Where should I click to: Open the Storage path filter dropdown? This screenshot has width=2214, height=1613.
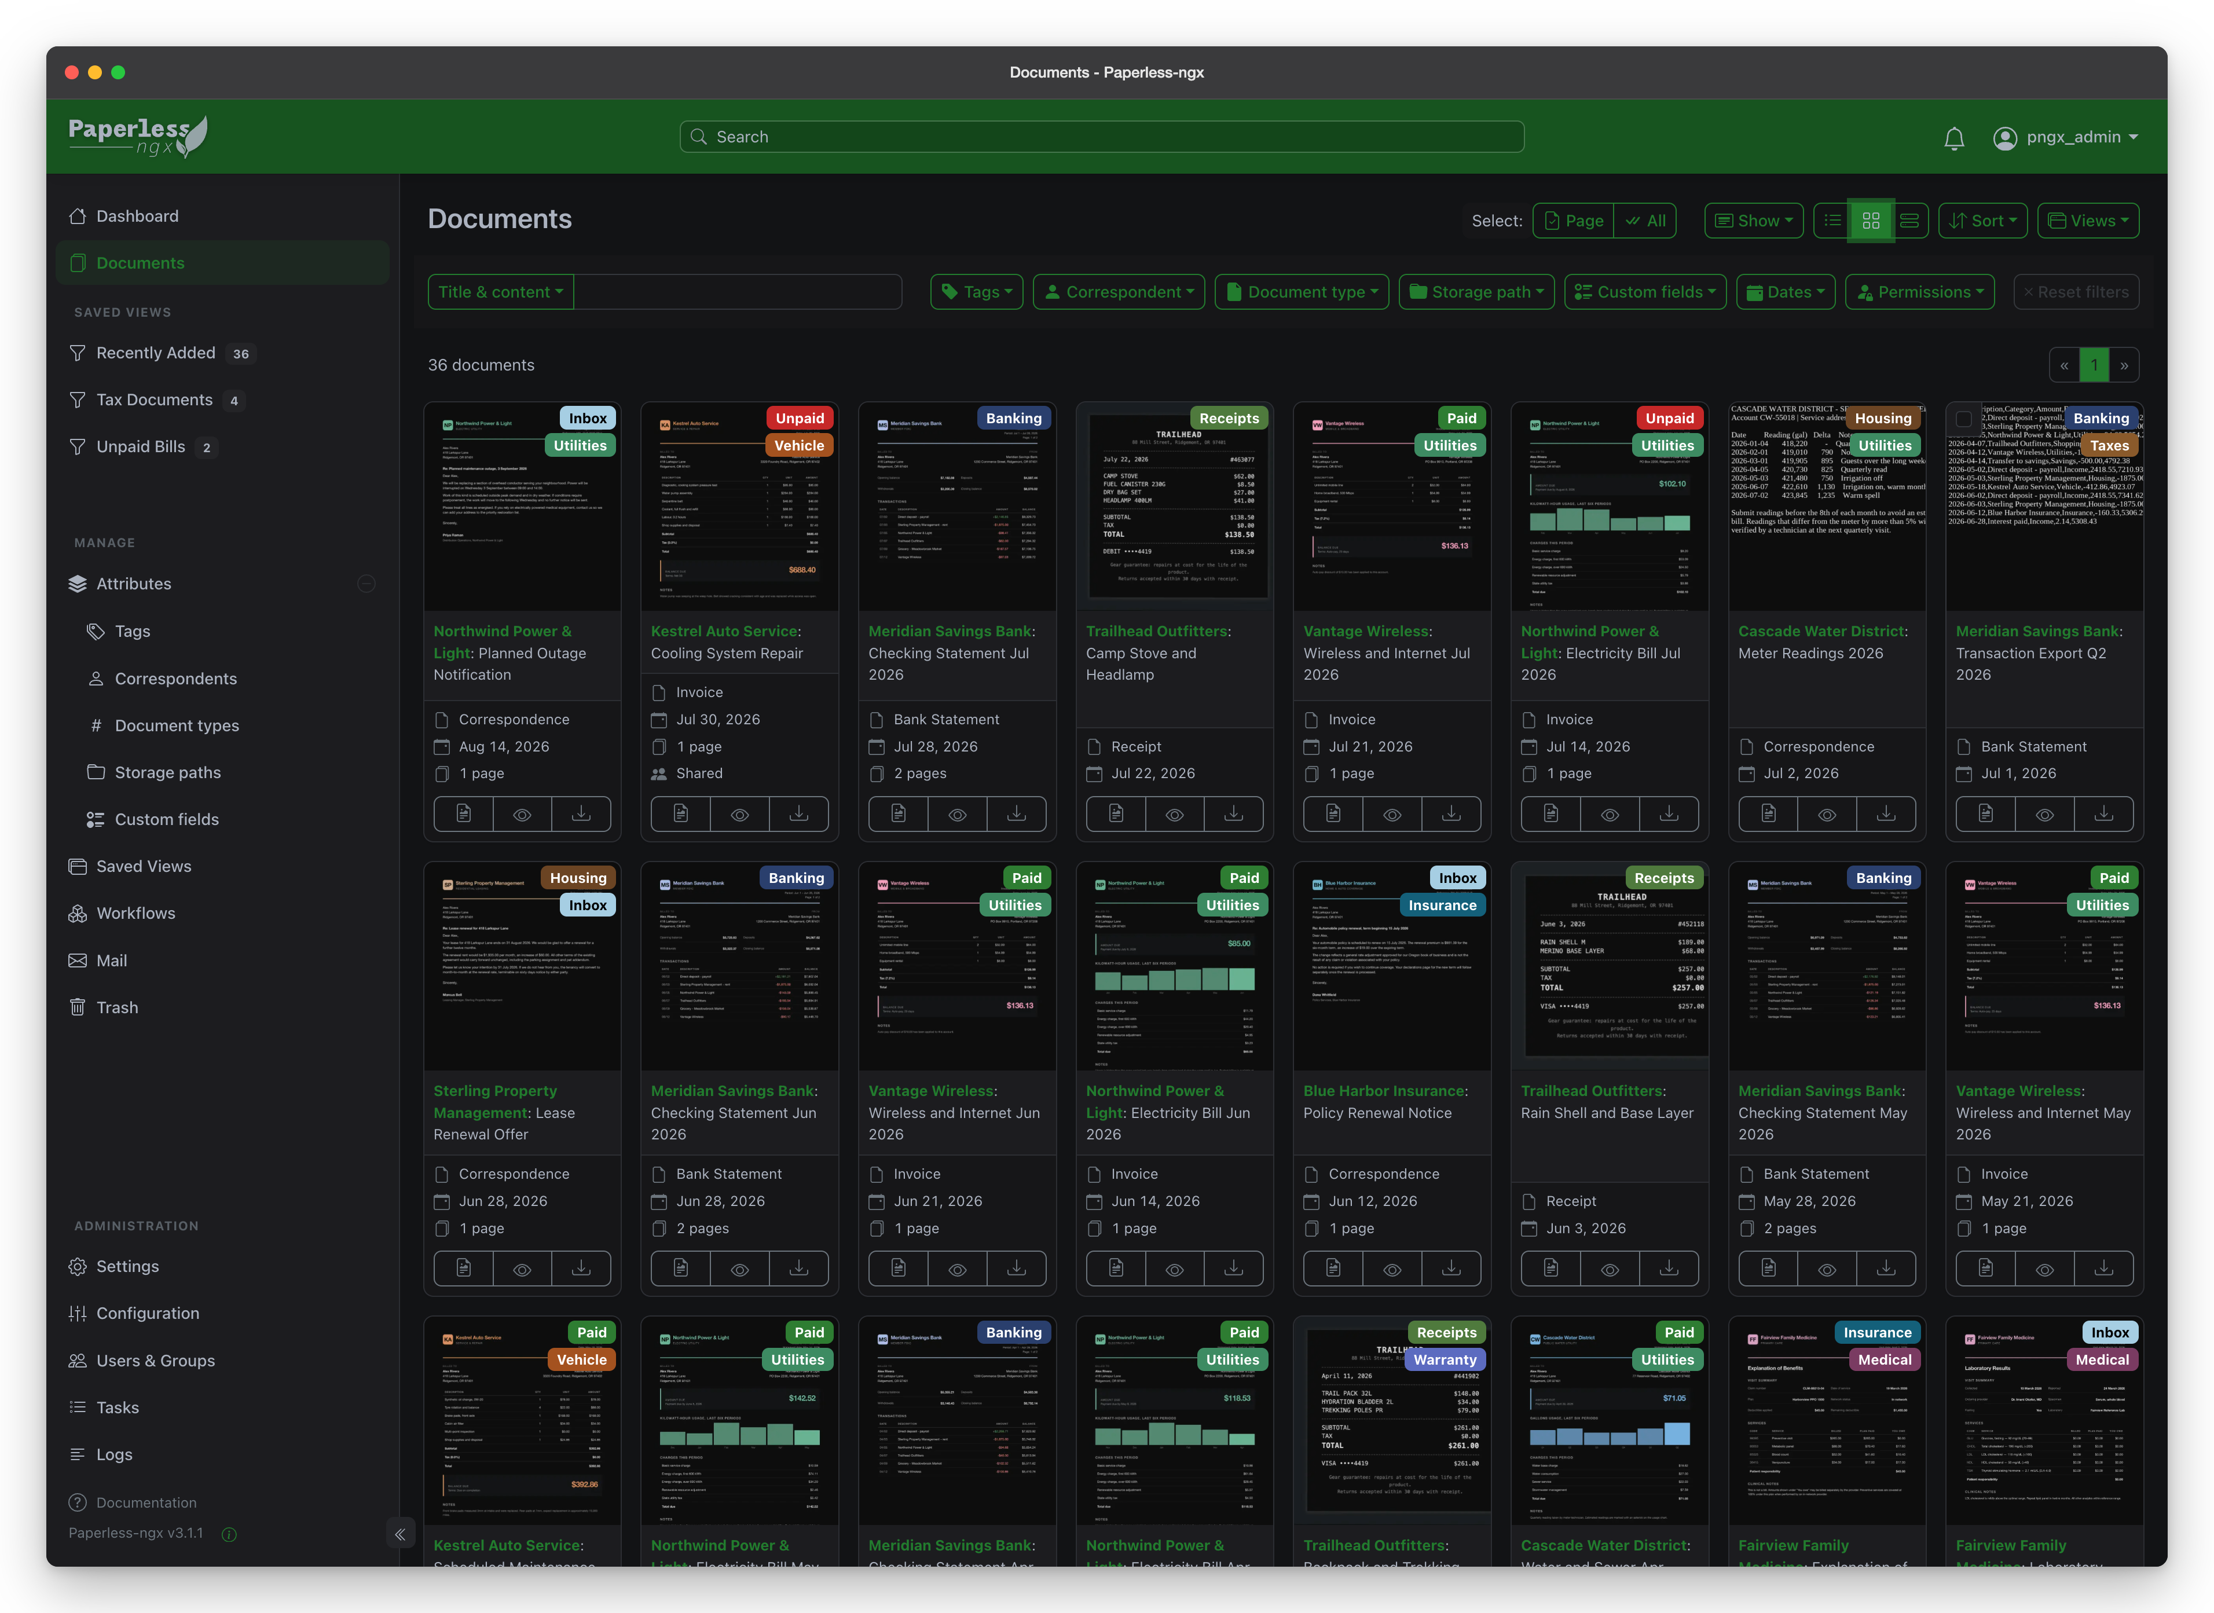(x=1476, y=292)
